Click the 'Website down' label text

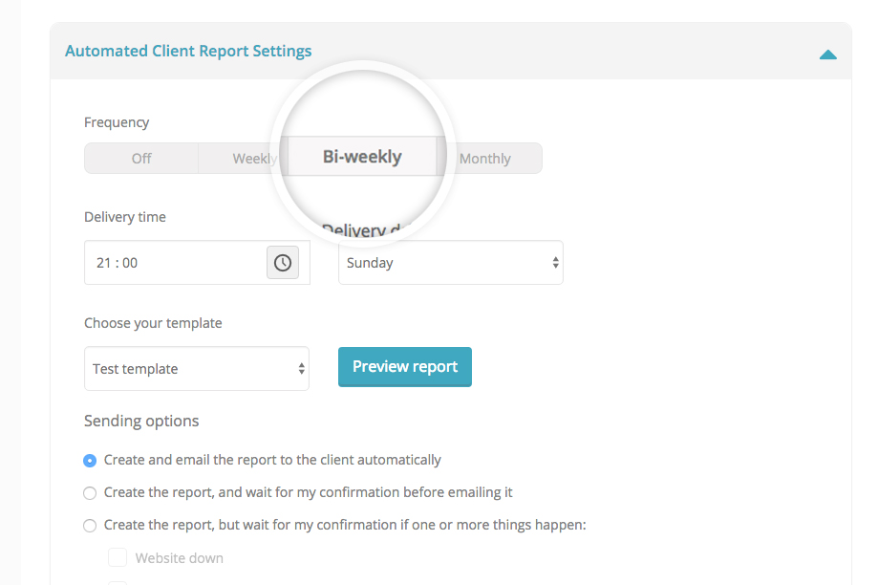179,558
